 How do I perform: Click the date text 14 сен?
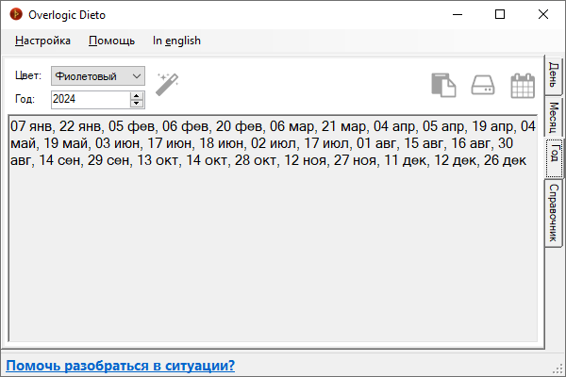(x=58, y=160)
